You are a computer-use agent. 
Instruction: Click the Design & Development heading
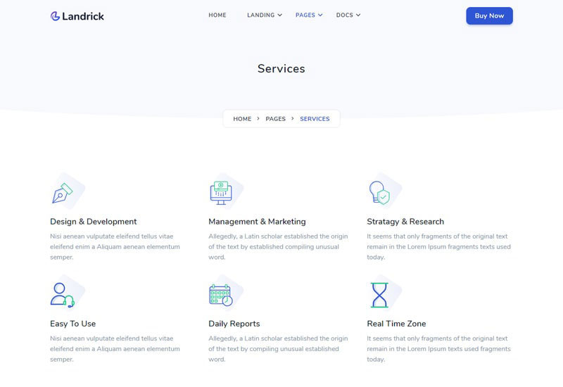94,222
